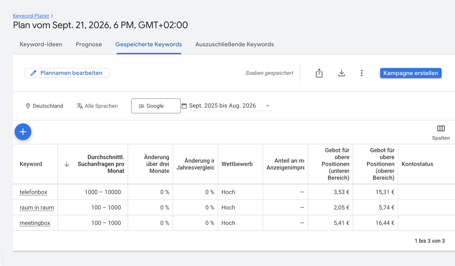Click the sort arrow in search volume column

(67, 164)
